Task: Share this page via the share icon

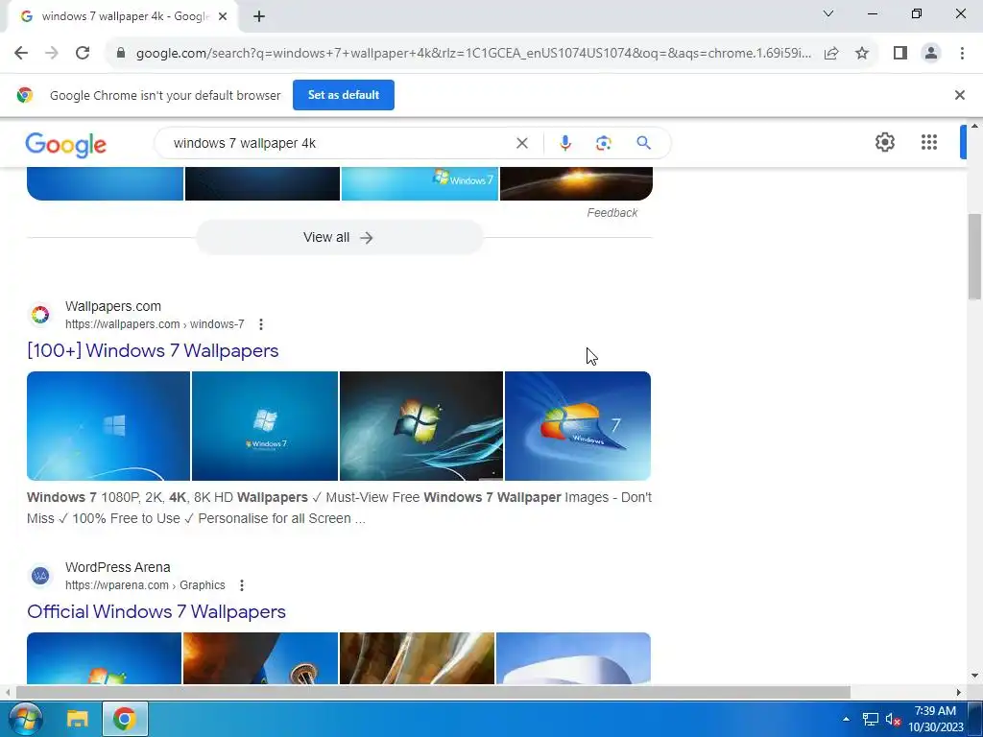Action: click(x=831, y=54)
